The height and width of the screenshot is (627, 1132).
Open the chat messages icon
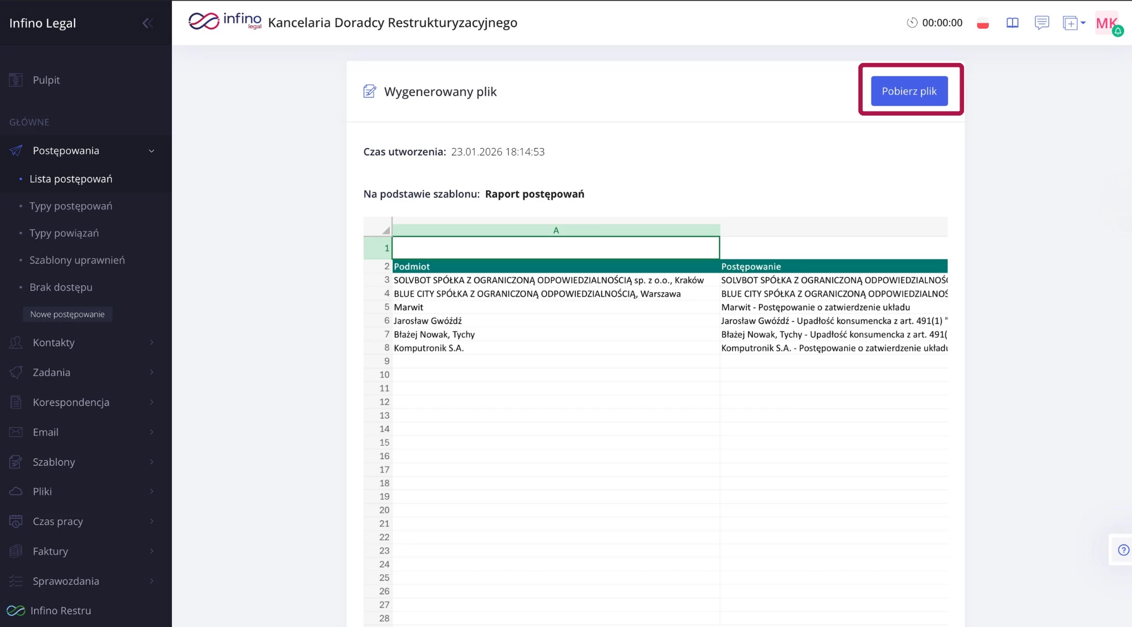1041,23
